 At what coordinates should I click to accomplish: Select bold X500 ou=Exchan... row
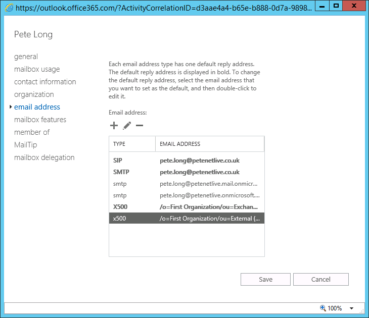coord(187,207)
